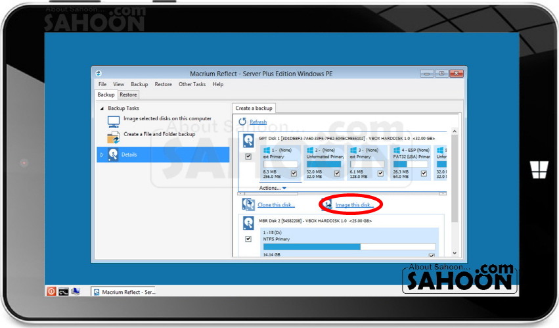Open the Actions dropdown under partition 1
This screenshot has width=559, height=328.
point(273,188)
